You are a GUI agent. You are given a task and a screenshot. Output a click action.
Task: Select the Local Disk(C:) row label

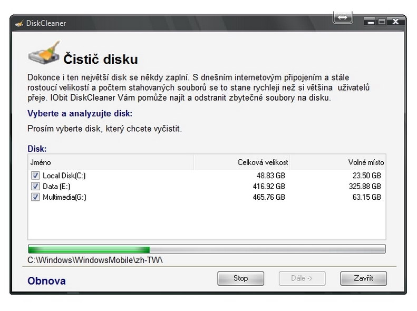coord(64,176)
